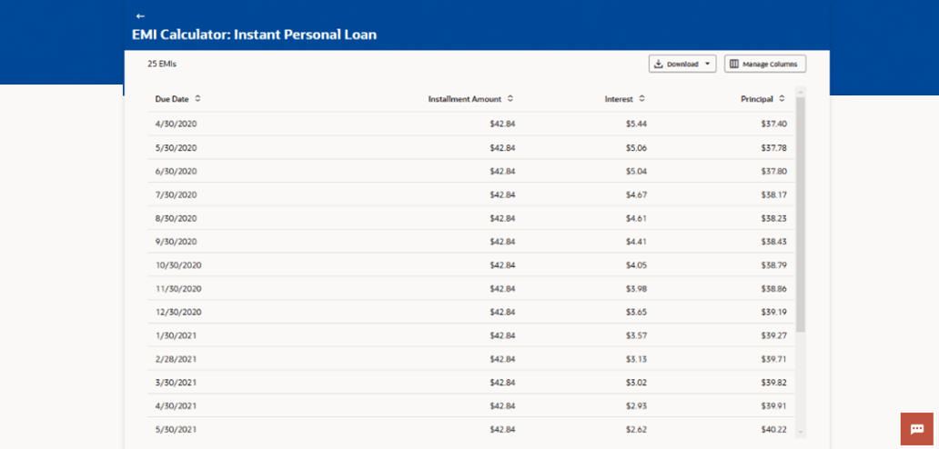Click the $38.86 principal value
This screenshot has width=939, height=449.
pyautogui.click(x=774, y=289)
